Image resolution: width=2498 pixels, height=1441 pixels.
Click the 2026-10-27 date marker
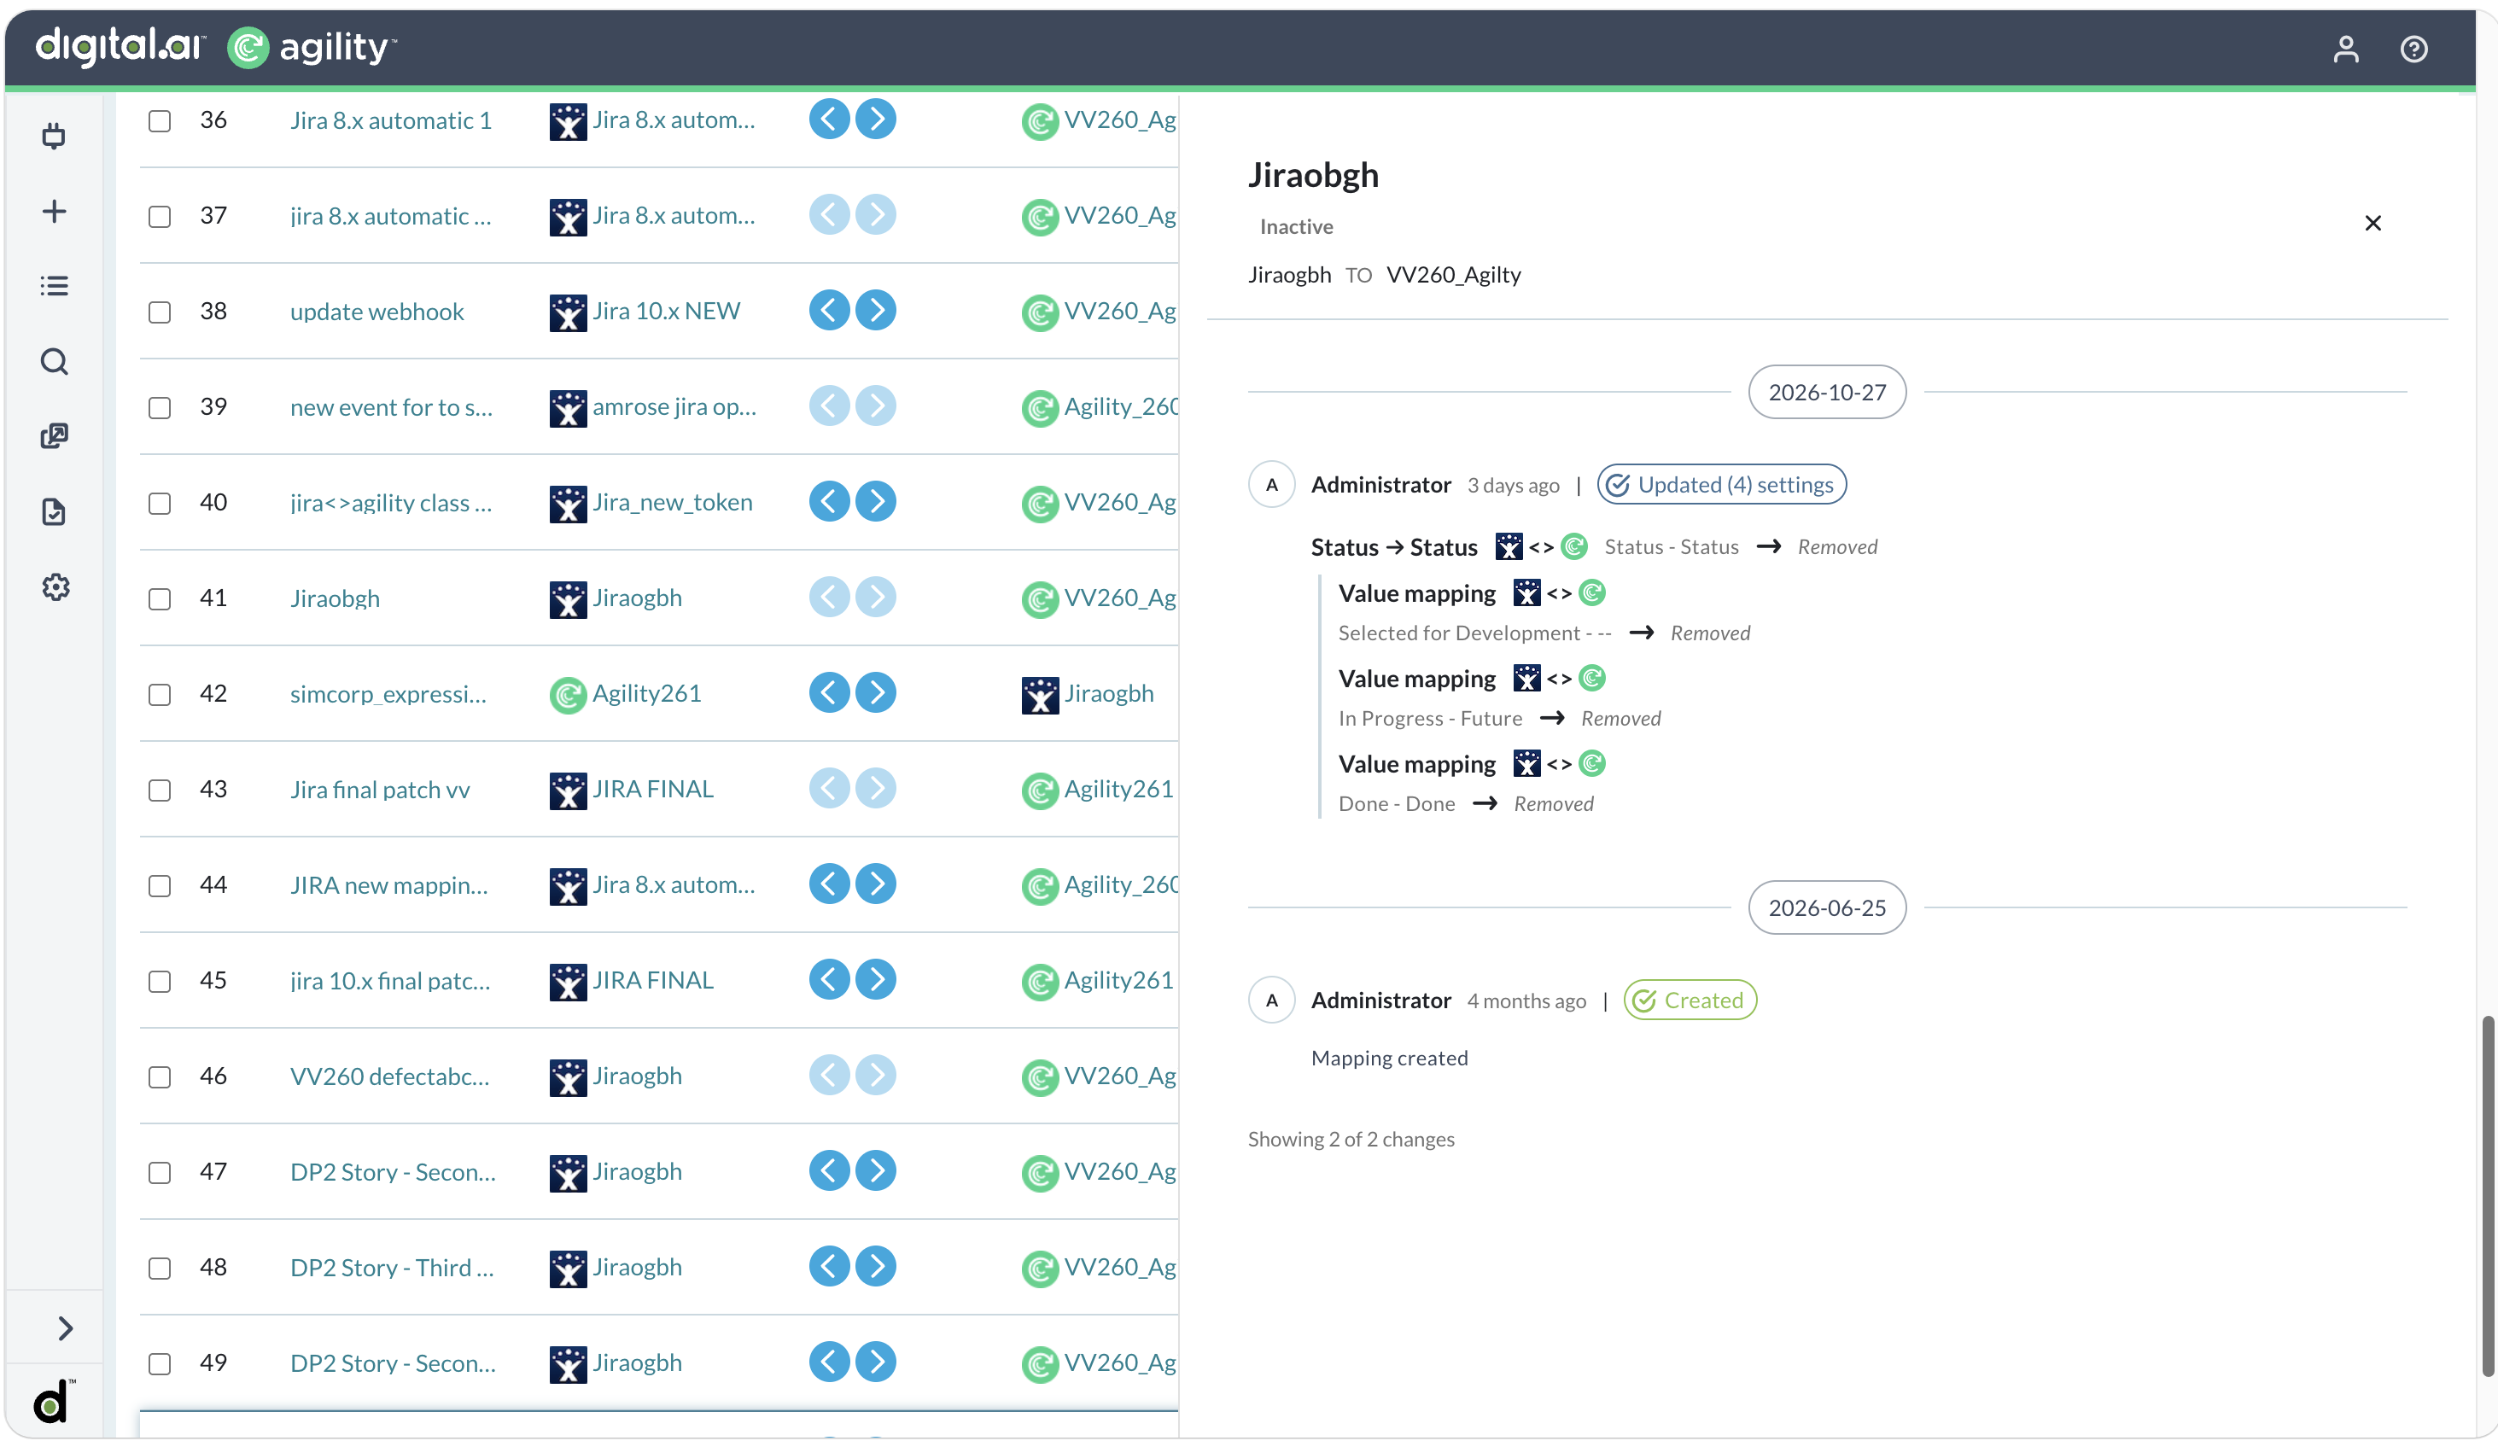click(x=1826, y=392)
